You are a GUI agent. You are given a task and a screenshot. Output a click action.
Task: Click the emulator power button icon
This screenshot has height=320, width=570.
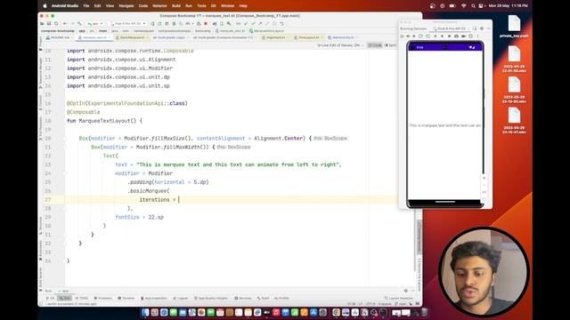coord(402,36)
